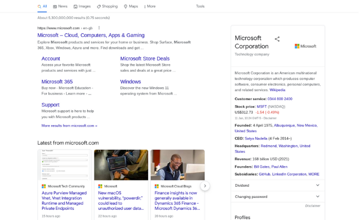
Task: Click the Tools button
Action: (200, 6)
